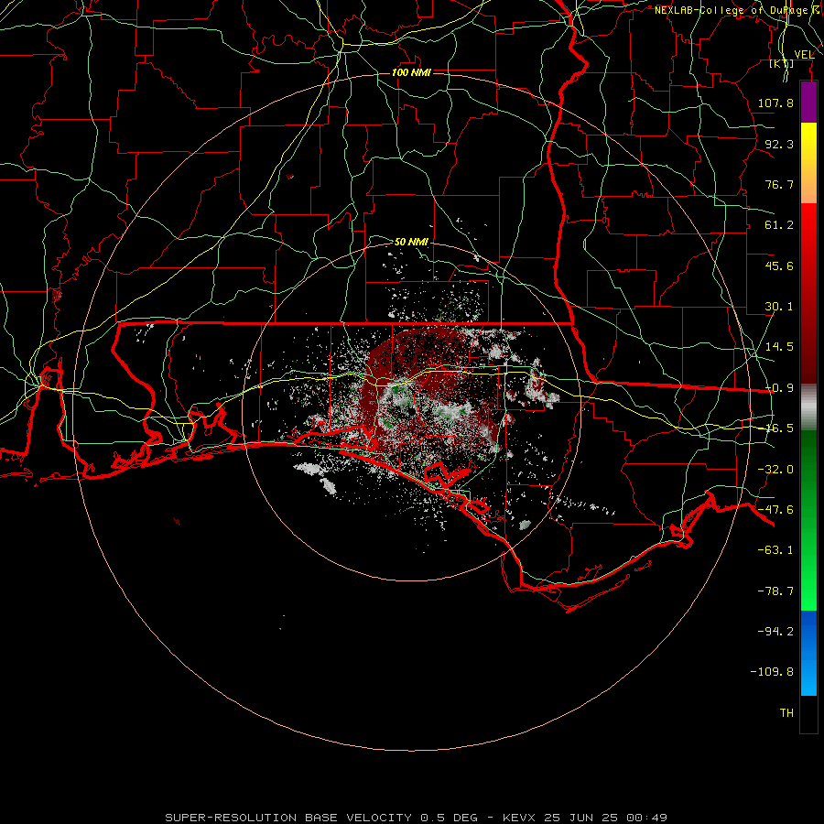
Task: Select the -0.9 legend value
Action: pyautogui.click(x=779, y=388)
